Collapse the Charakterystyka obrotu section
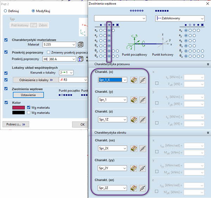This screenshot has height=198, width=211. (x=208, y=133)
